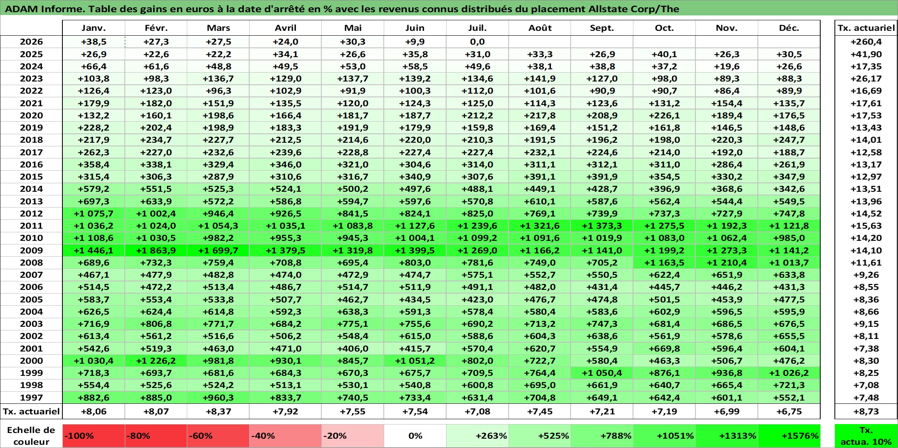Click the +40,1 cell for October 2025
This screenshot has height=448, width=898.
point(665,54)
